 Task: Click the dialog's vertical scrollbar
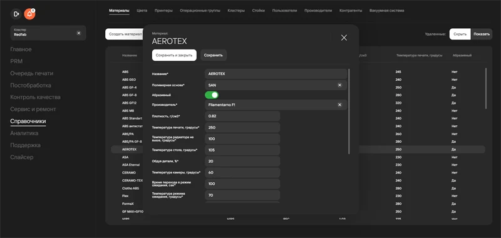(x=349, y=111)
